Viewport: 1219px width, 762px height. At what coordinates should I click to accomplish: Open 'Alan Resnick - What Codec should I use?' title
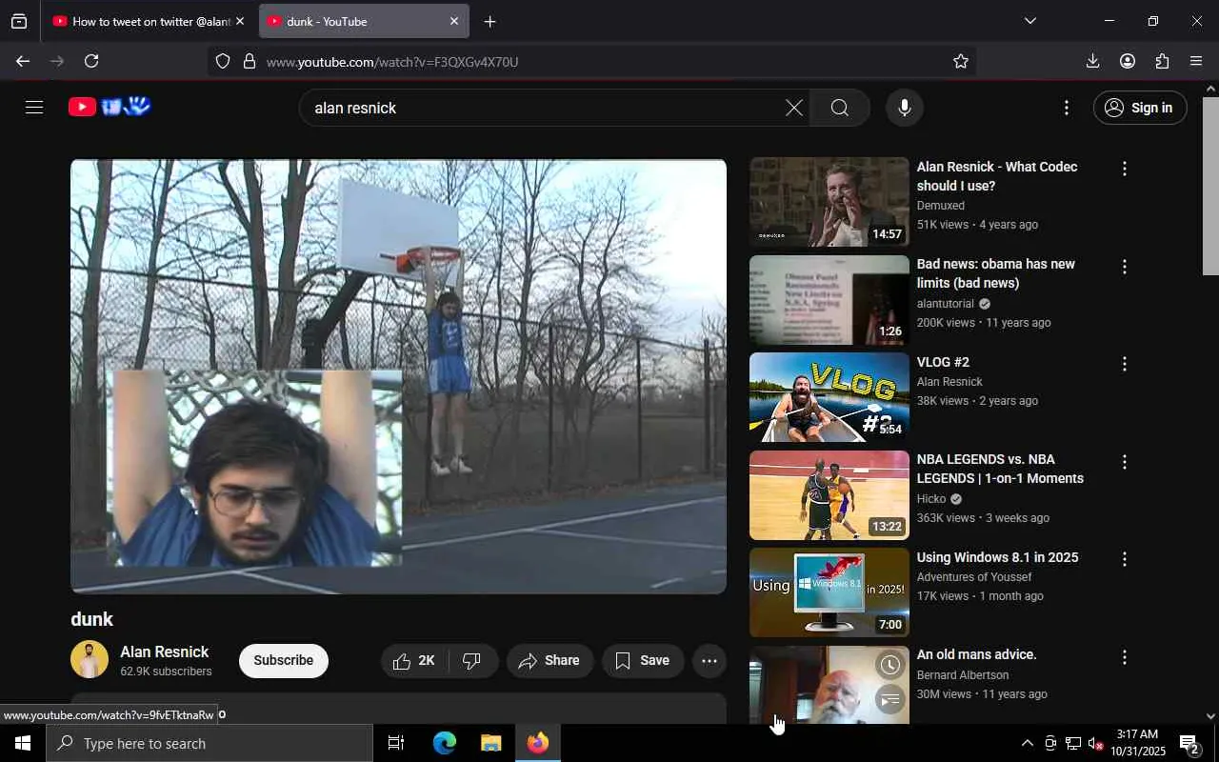click(x=997, y=176)
